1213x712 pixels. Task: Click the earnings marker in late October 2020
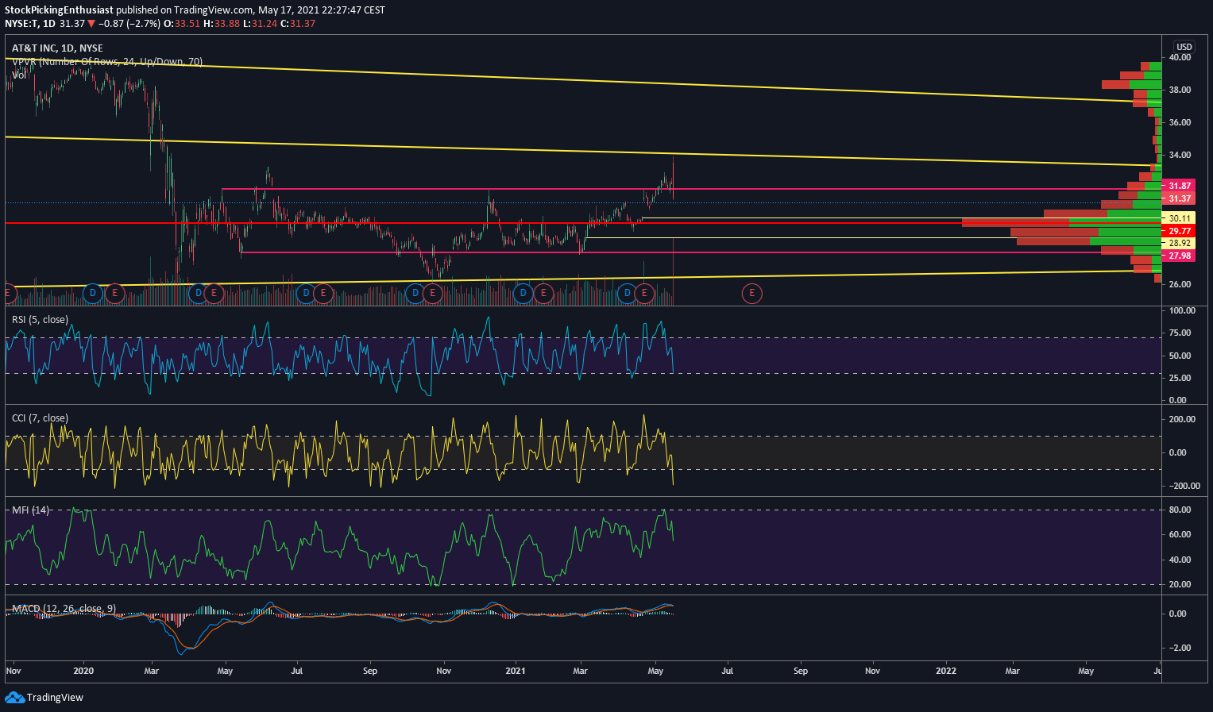(432, 294)
